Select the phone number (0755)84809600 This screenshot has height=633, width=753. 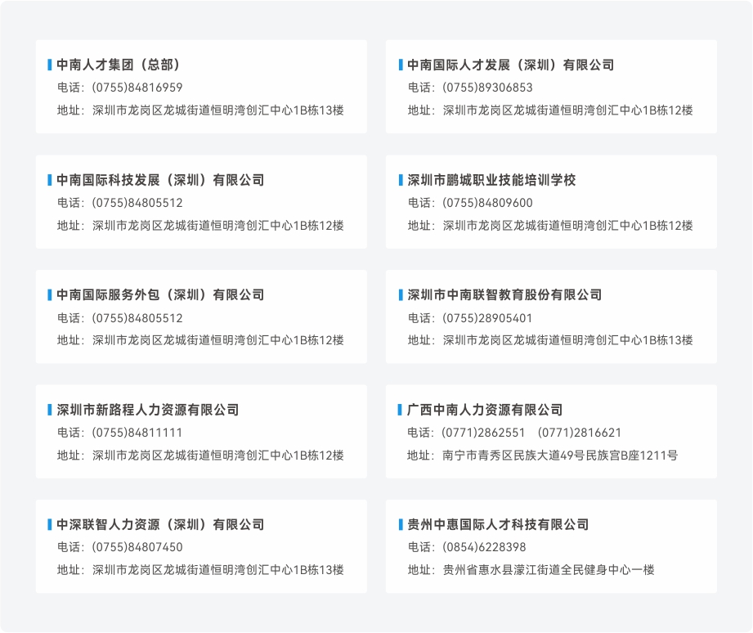tap(487, 203)
